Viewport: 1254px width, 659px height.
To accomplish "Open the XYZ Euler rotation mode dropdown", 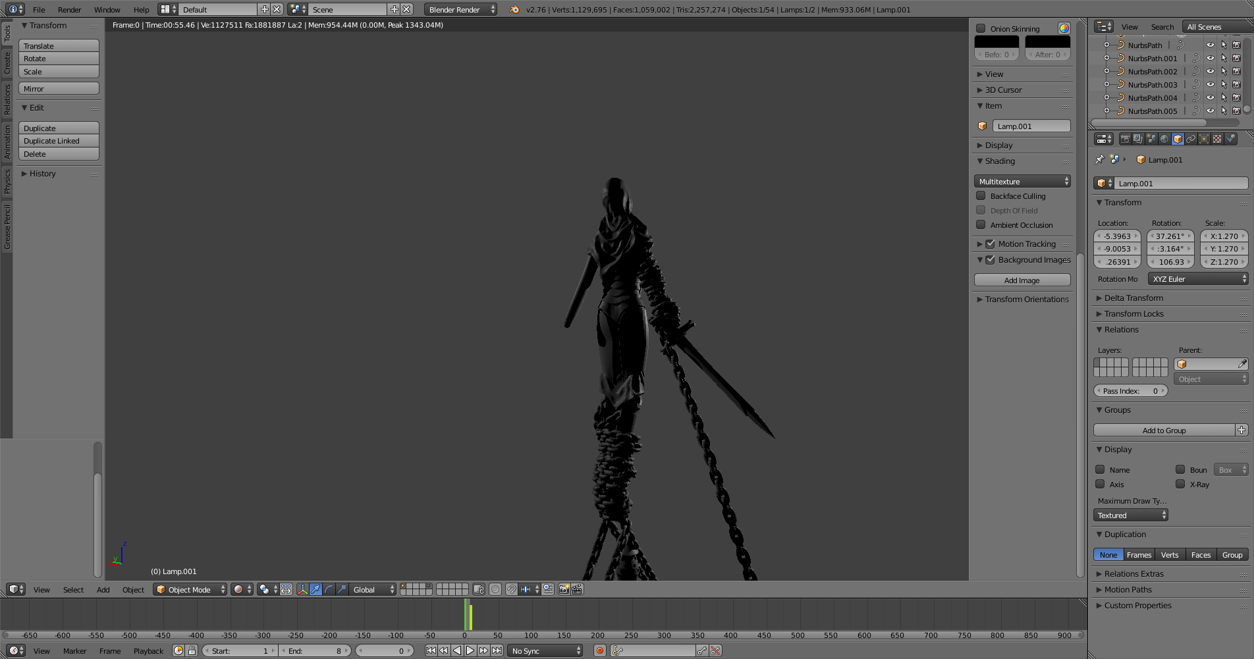I will (1198, 278).
